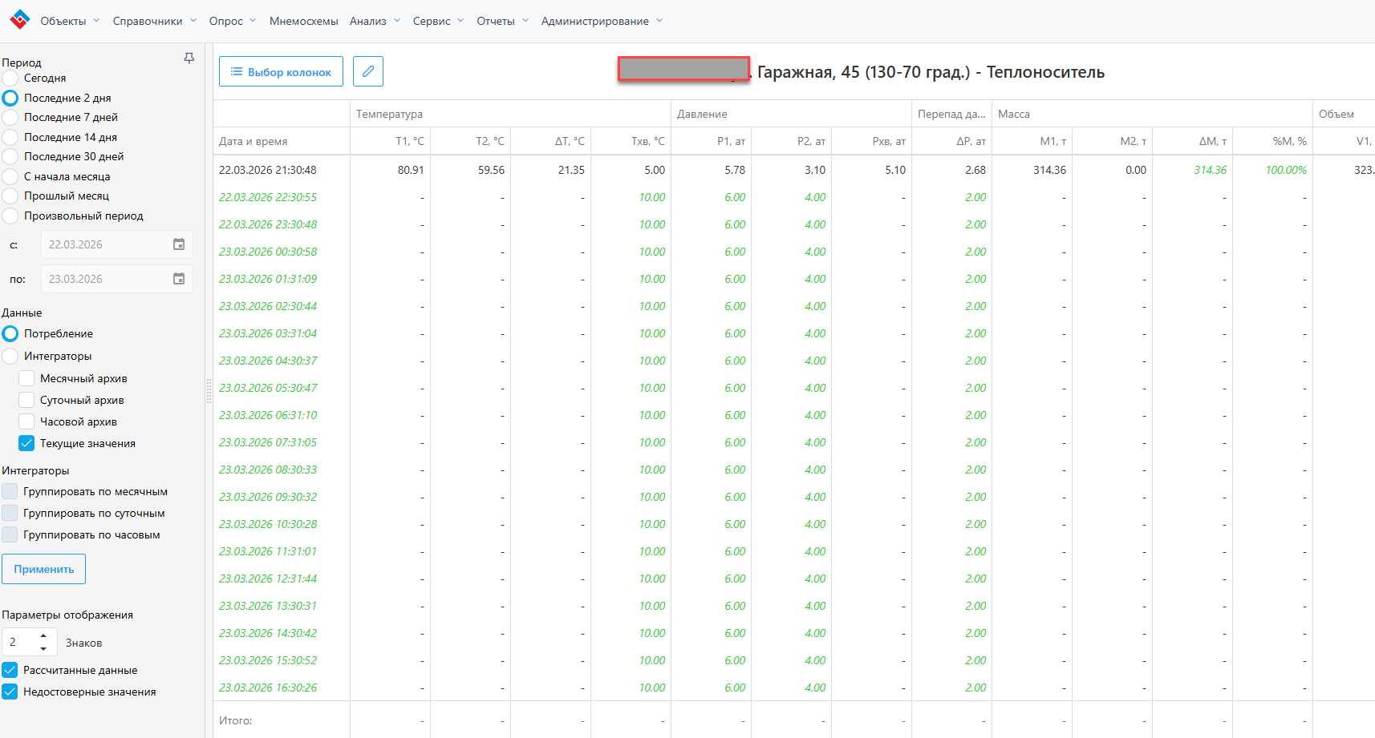Open the 'Мнемосхемы' menu item
Image resolution: width=1375 pixels, height=738 pixels.
[x=303, y=21]
